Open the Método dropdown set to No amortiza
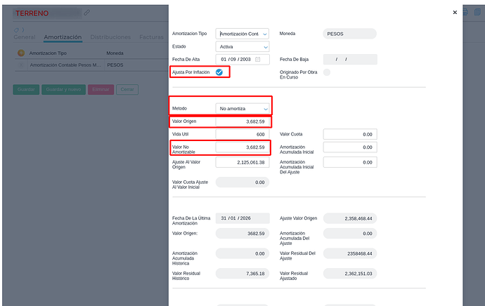485x306 pixels. point(242,109)
